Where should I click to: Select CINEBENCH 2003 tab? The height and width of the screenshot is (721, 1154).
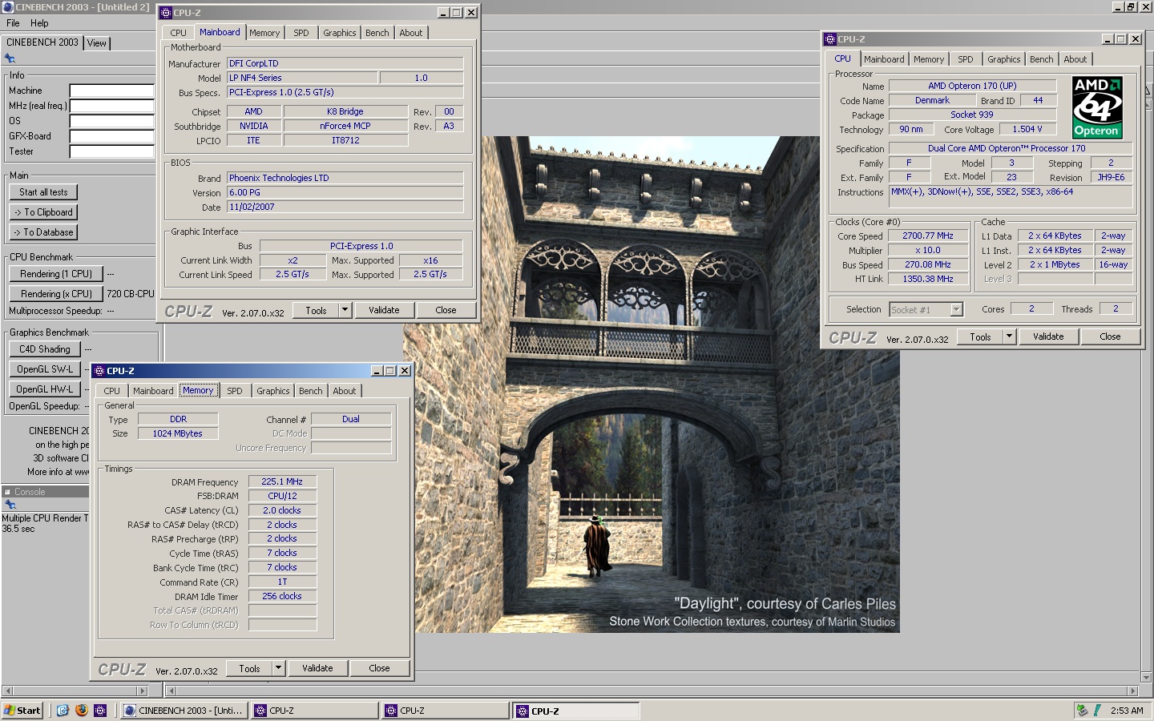pyautogui.click(x=42, y=42)
